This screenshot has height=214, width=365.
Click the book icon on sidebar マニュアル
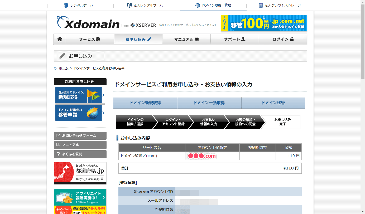click(58, 145)
